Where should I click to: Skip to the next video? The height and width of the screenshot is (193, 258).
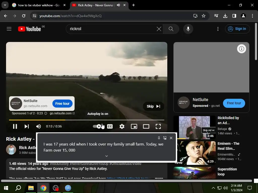[27, 126]
